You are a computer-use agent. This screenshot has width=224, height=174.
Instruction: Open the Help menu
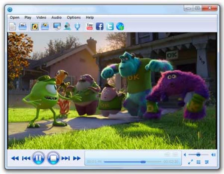[90, 18]
